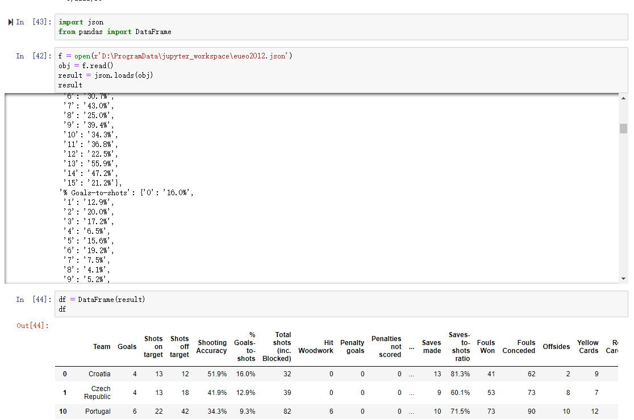
Task: Click the output scrollbar down arrow
Action: (623, 279)
